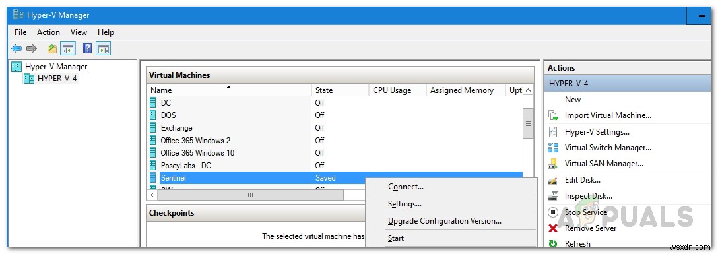
Task: Click the Virtual SAN Manager icon
Action: [553, 164]
